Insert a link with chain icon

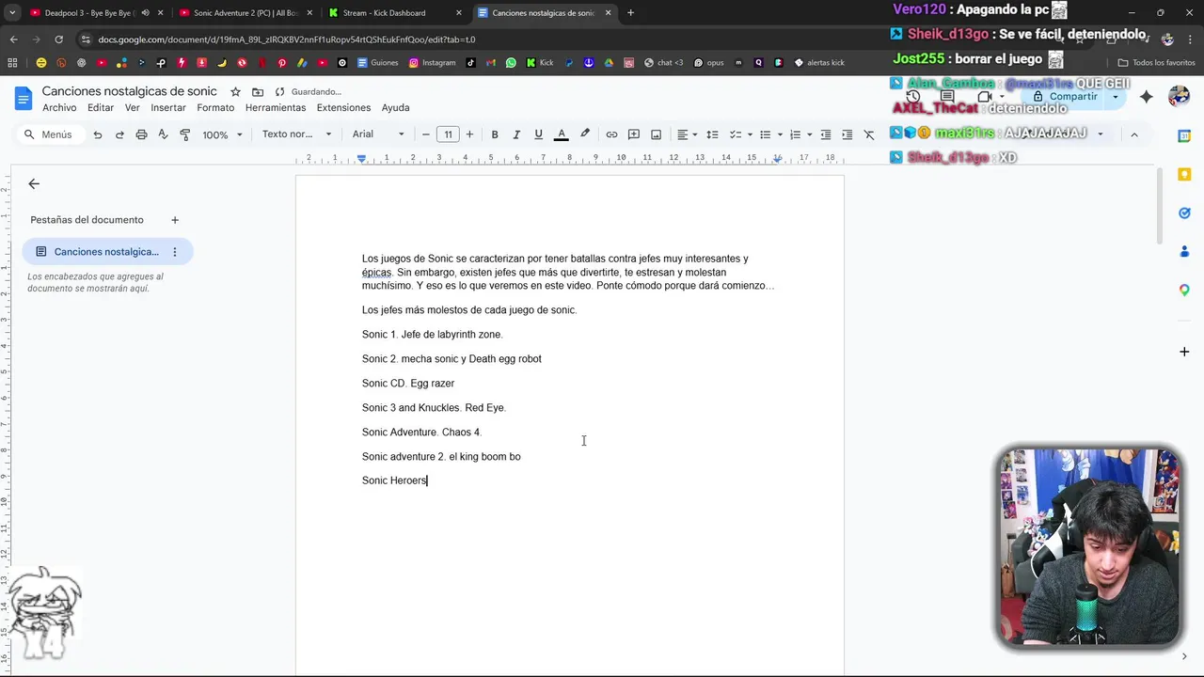pos(611,134)
